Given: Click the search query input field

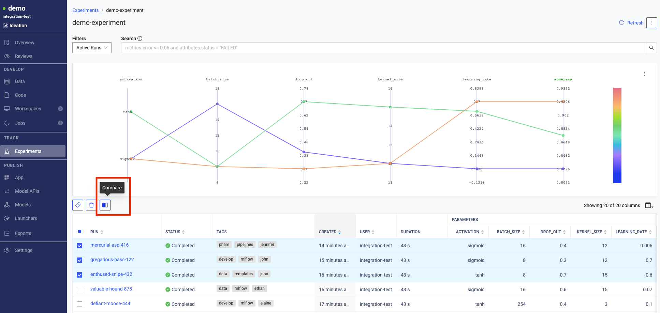Looking at the screenshot, I should (x=384, y=48).
